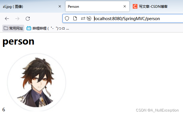
Task: Click the number 6 below the image
Action: click(x=4, y=110)
